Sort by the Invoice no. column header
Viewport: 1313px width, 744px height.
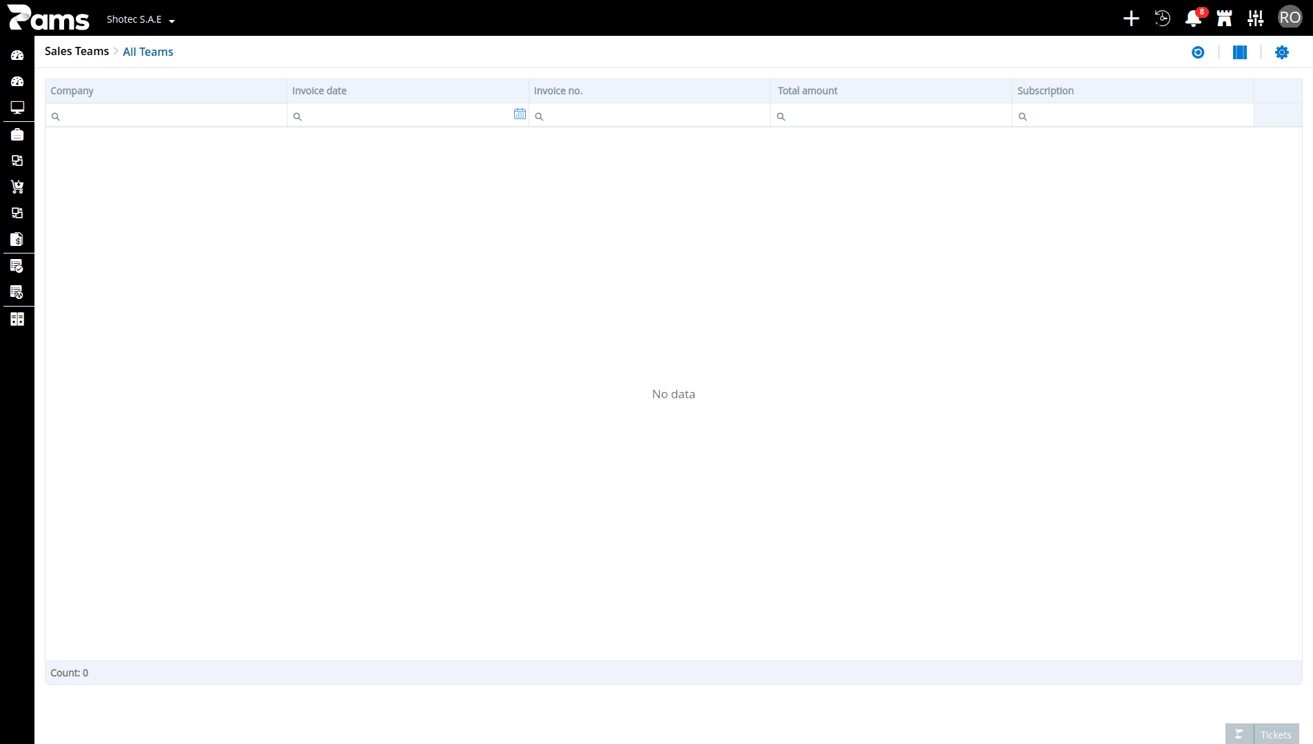coord(650,91)
